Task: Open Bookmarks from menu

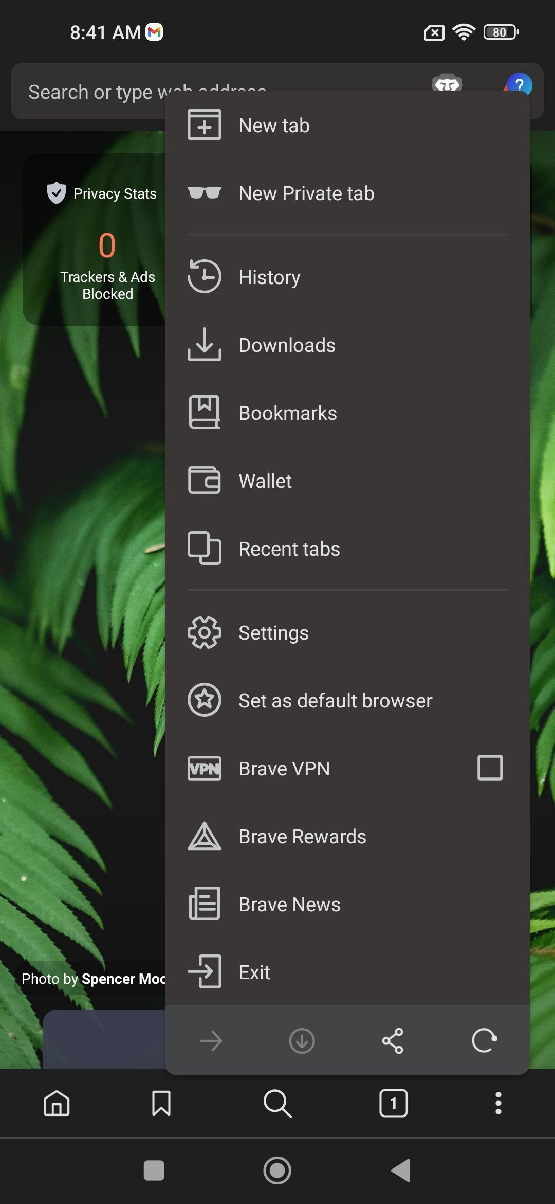Action: point(347,413)
